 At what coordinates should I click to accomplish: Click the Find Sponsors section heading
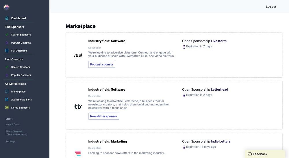(x=14, y=27)
